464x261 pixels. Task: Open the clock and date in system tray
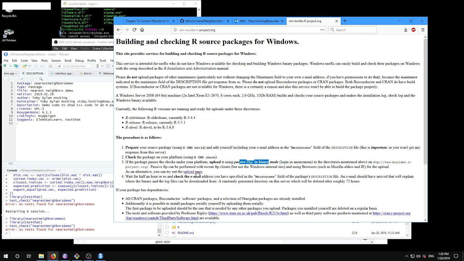coord(443,256)
